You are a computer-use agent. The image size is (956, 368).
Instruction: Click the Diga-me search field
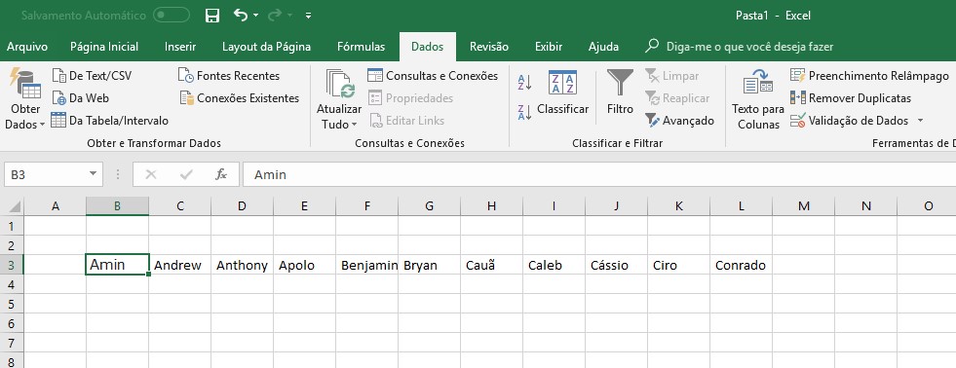(749, 47)
